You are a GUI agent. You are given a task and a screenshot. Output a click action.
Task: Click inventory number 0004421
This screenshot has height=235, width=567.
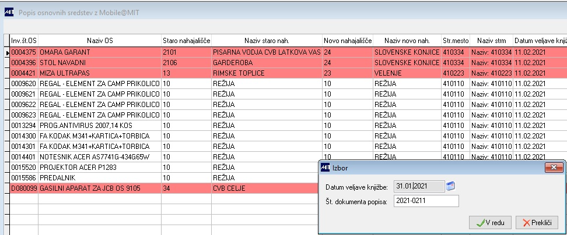tap(24, 73)
